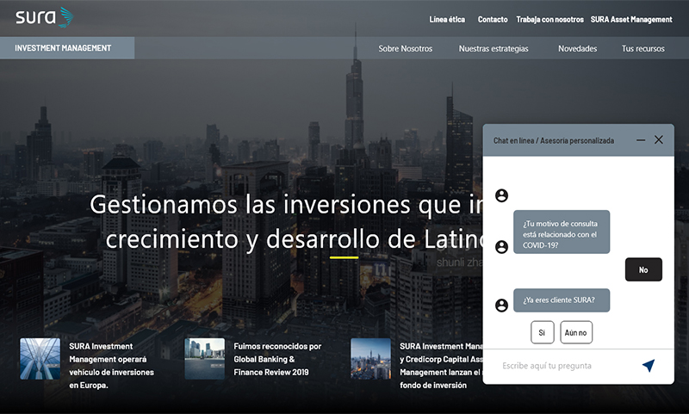Answer 'Si' in the chat
Screen dimensions: 689x414
(543, 332)
